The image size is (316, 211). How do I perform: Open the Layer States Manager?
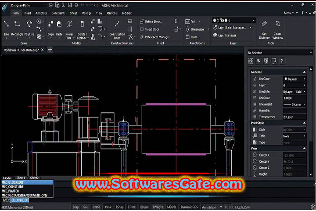(x=230, y=27)
